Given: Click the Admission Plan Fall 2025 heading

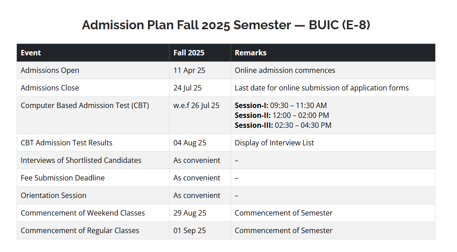Looking at the screenshot, I should [226, 25].
